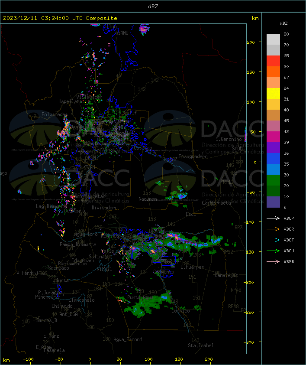Click the dBZ heading above the color scale
The width and height of the screenshot is (306, 365).
[283, 23]
